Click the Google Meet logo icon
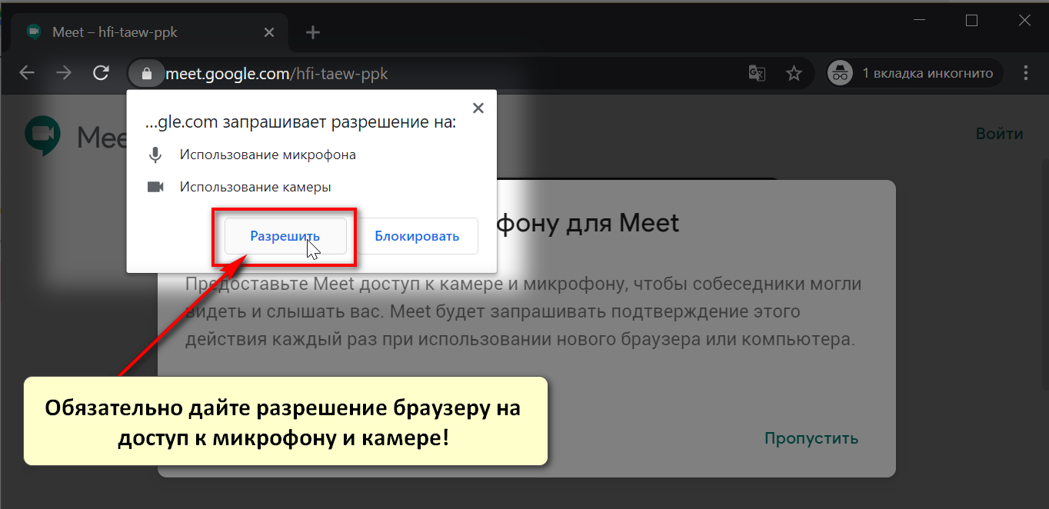The image size is (1049, 509). 42,136
